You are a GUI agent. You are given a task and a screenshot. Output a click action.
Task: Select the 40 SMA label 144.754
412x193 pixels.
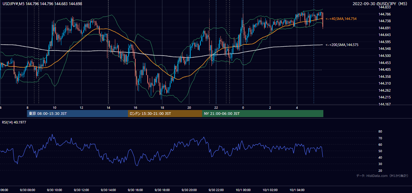(341, 19)
